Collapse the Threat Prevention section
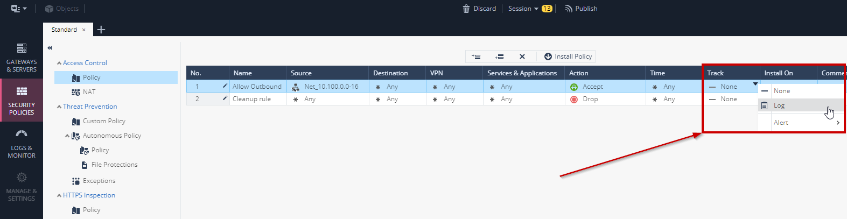 pos(59,107)
